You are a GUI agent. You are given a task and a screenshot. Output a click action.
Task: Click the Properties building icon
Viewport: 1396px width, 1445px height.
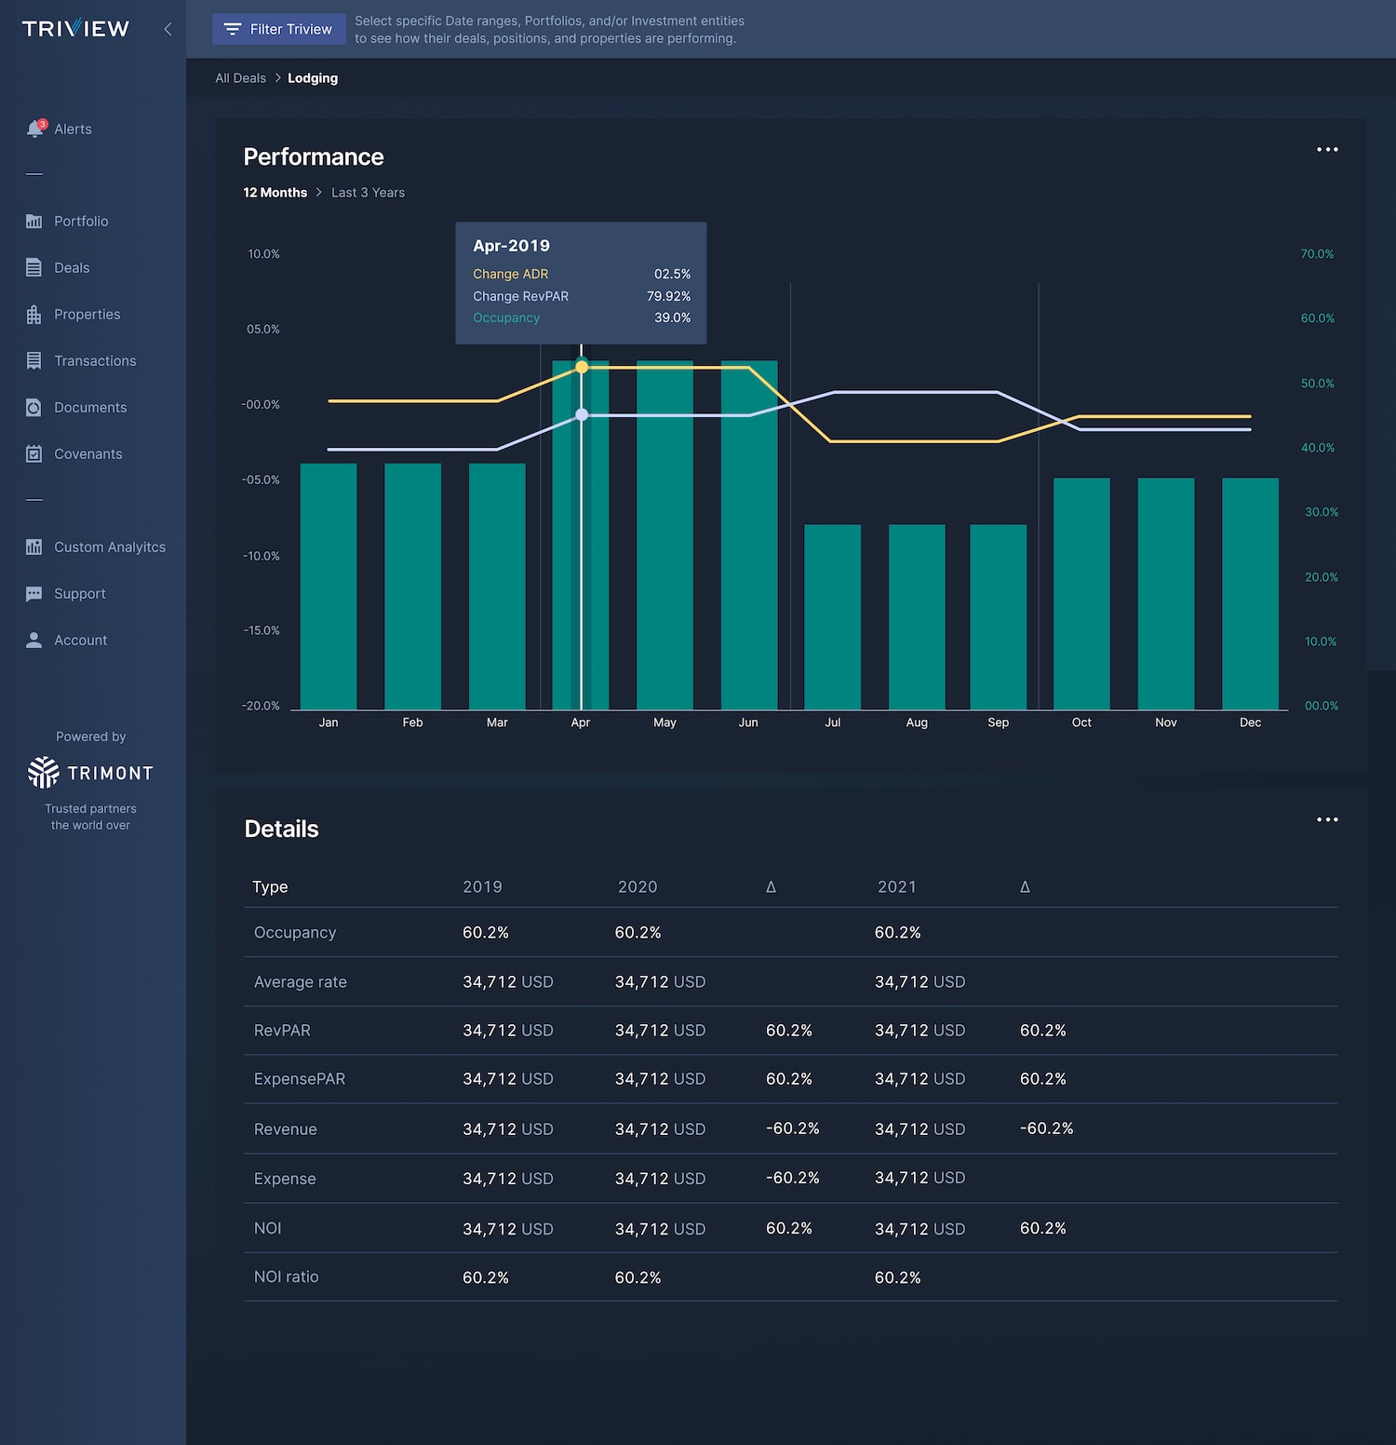click(34, 315)
